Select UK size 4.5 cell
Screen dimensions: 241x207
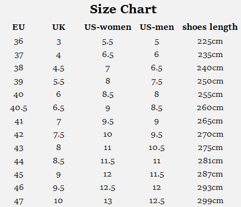click(59, 69)
